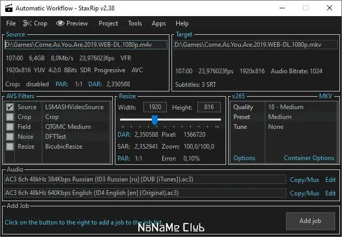Minimize the StaxRip window

[x=282, y=8]
